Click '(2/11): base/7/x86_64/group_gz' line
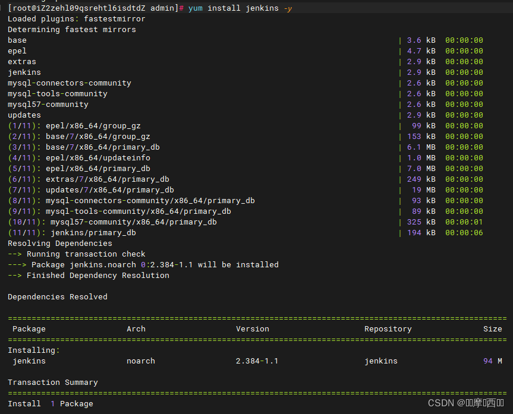Image resolution: width=513 pixels, height=414 pixels. pyautogui.click(x=246, y=137)
